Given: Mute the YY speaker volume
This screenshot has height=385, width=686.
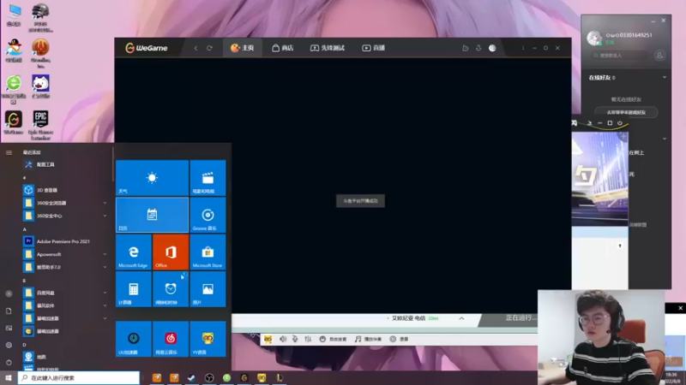Looking at the screenshot, I should click(x=283, y=339).
